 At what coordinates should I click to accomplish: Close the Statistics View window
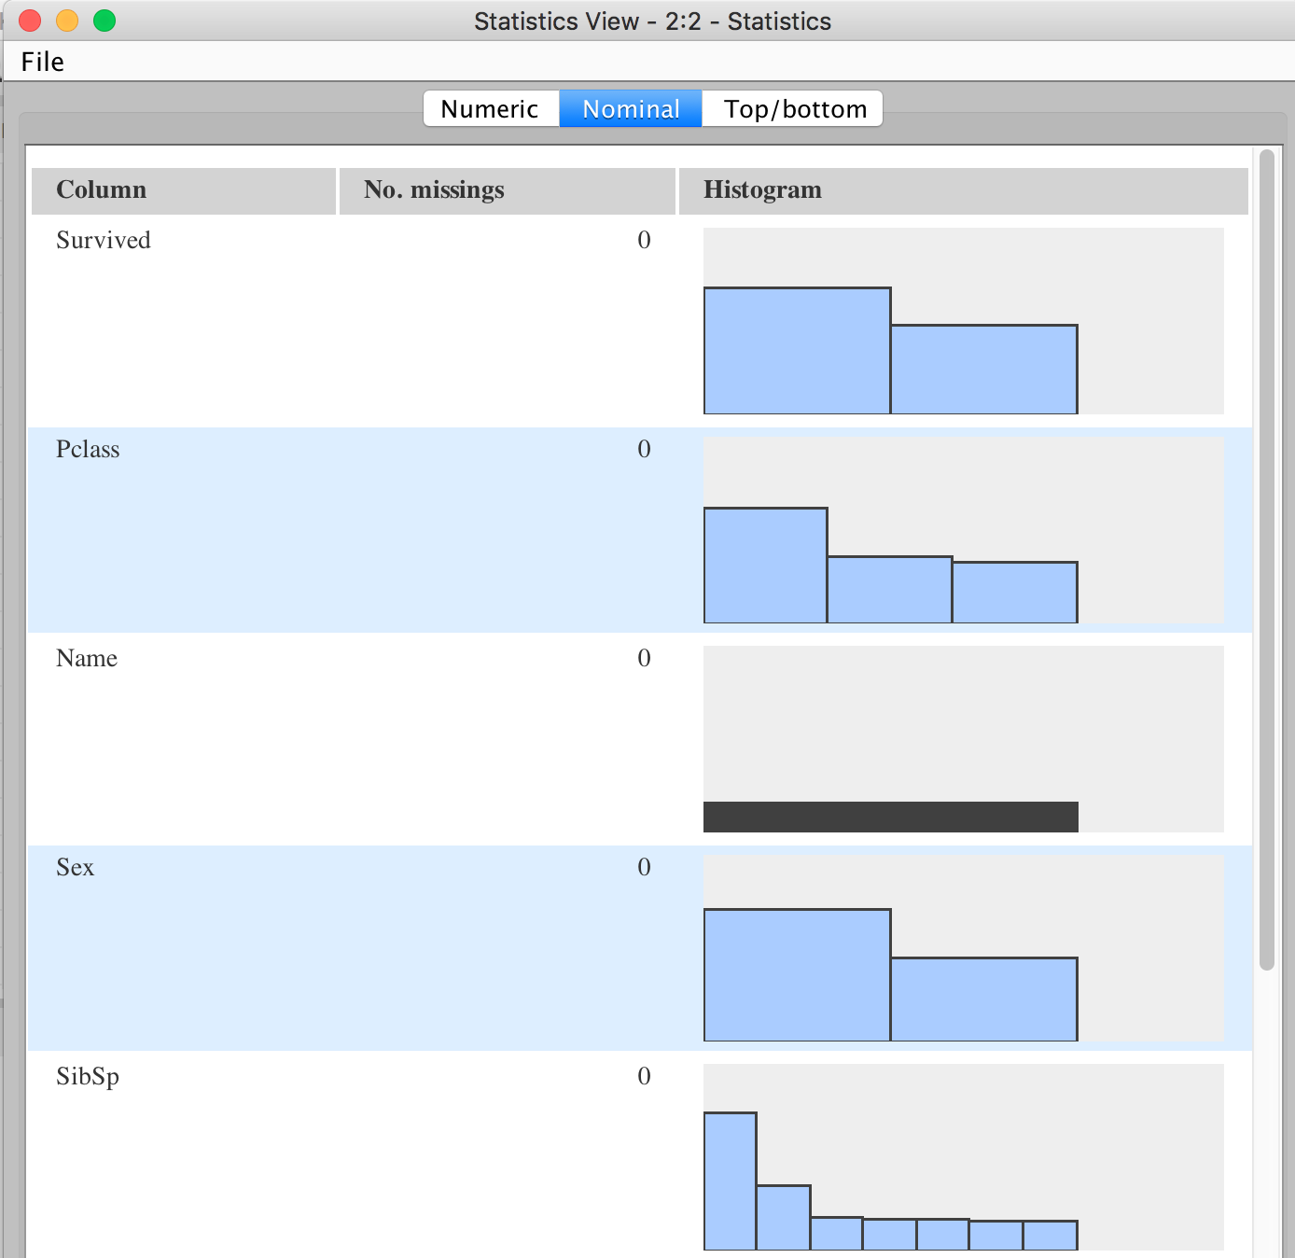click(30, 21)
